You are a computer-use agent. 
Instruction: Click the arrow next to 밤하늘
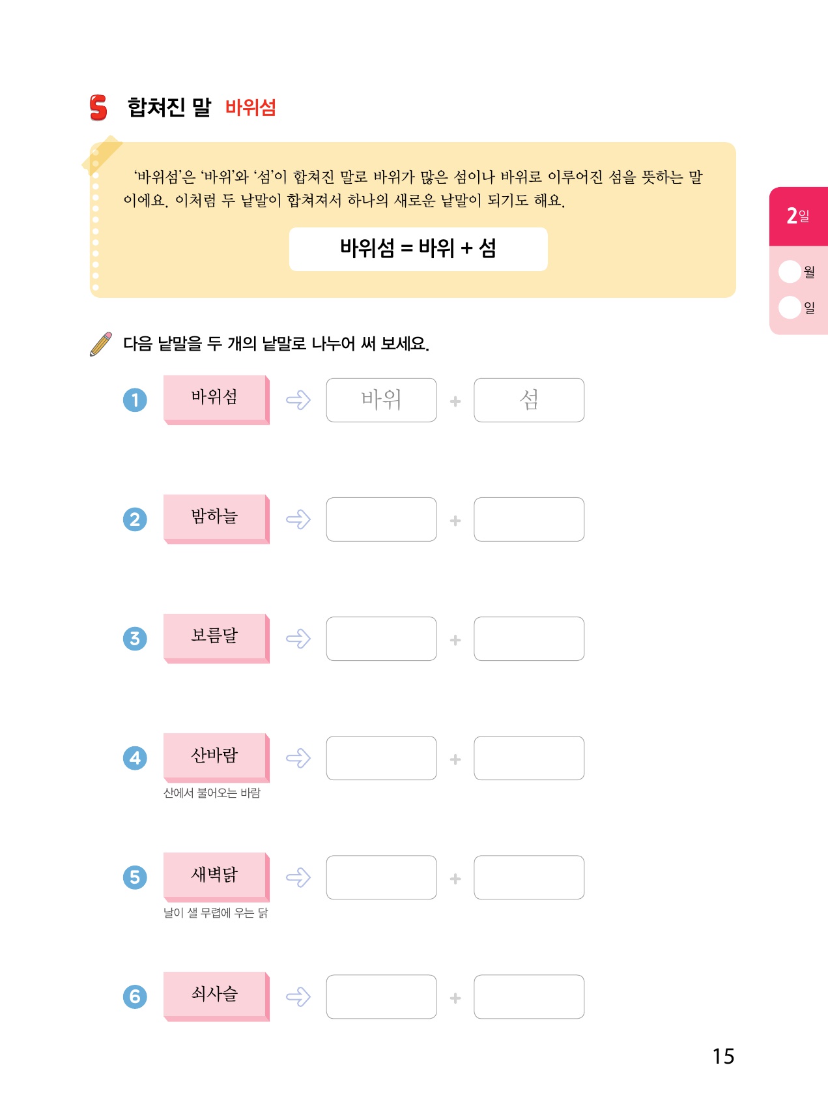298,519
